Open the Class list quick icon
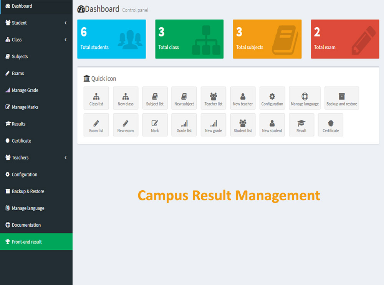384x285 pixels. coord(96,98)
